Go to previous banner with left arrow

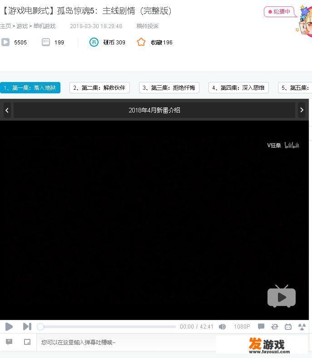pyautogui.click(x=7, y=110)
